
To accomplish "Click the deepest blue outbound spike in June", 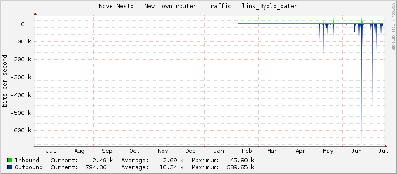I will (362, 84).
